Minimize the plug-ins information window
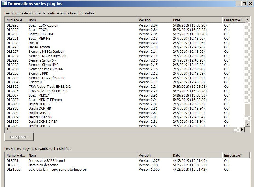The image size is (254, 187). point(238,4)
